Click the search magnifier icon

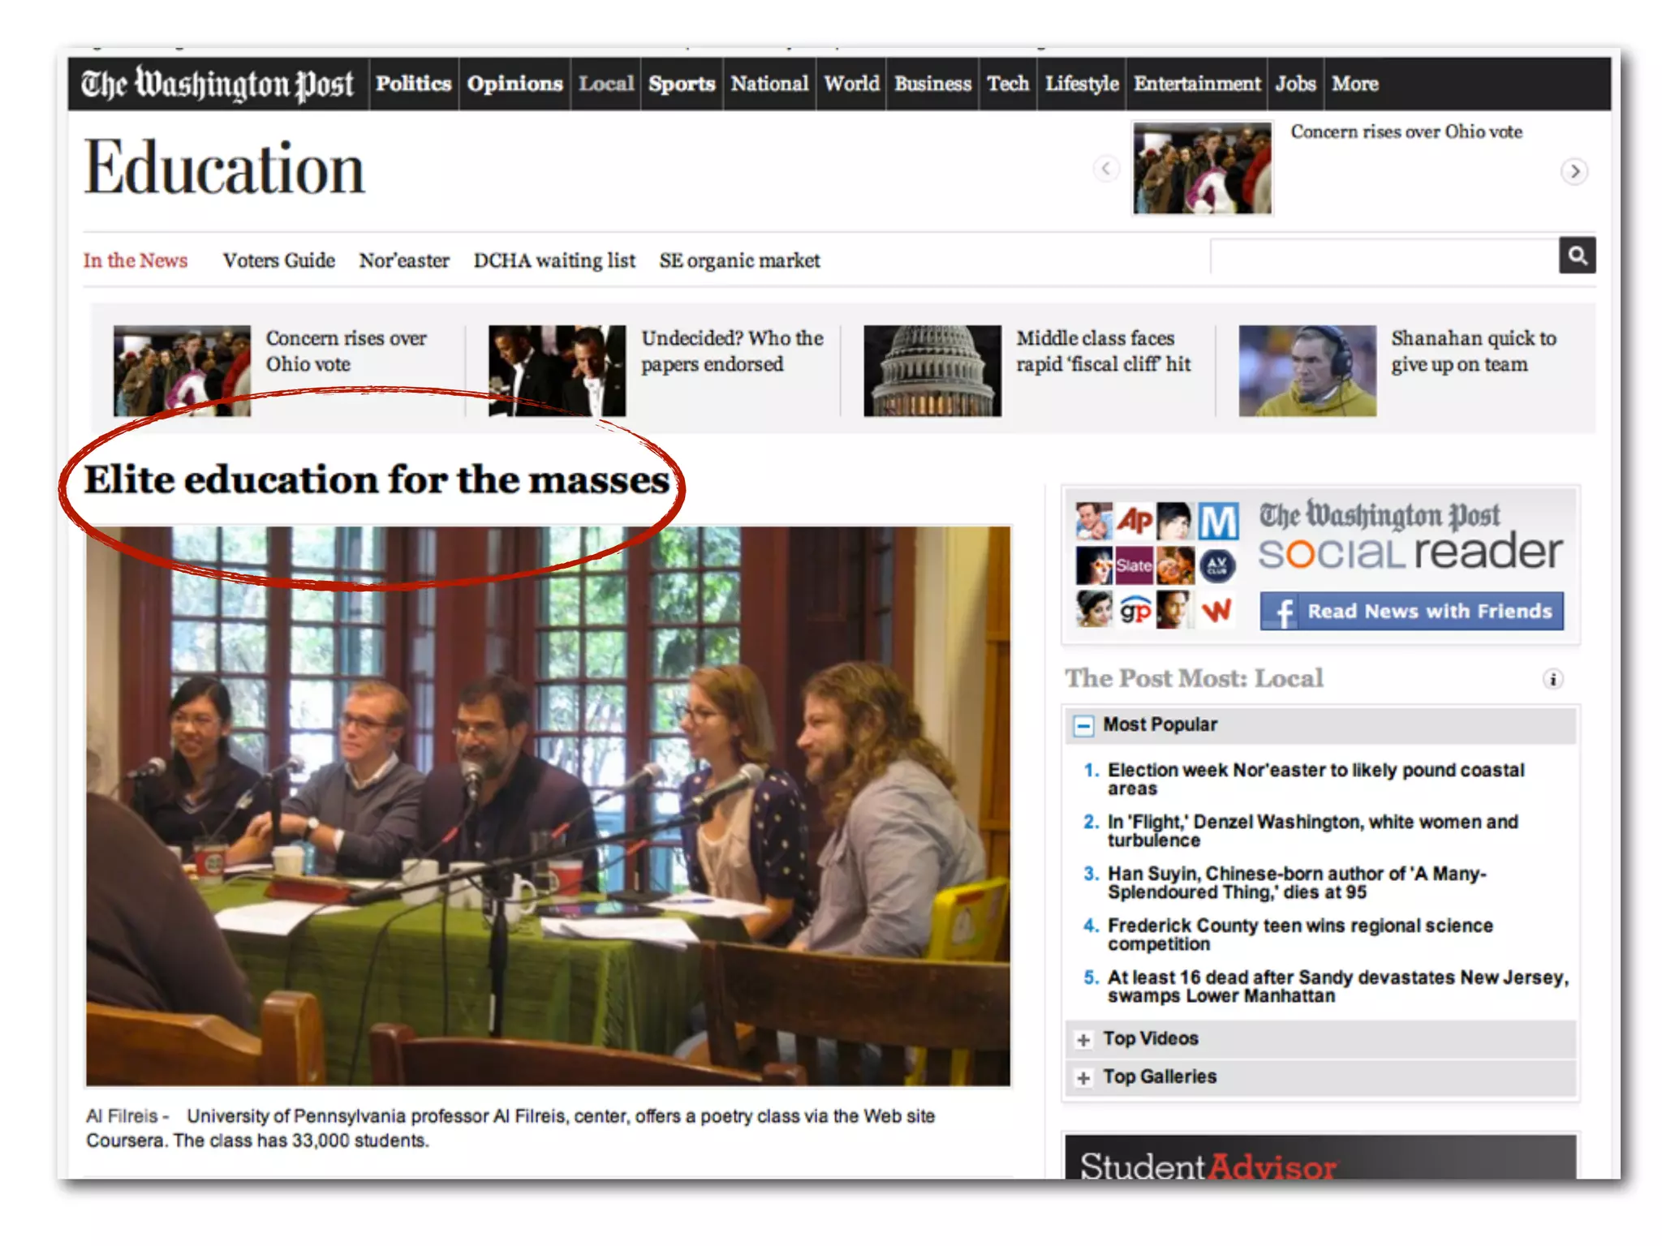pos(1577,256)
